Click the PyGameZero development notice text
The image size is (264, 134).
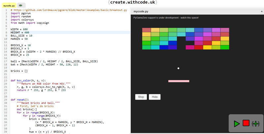[x=166, y=17]
